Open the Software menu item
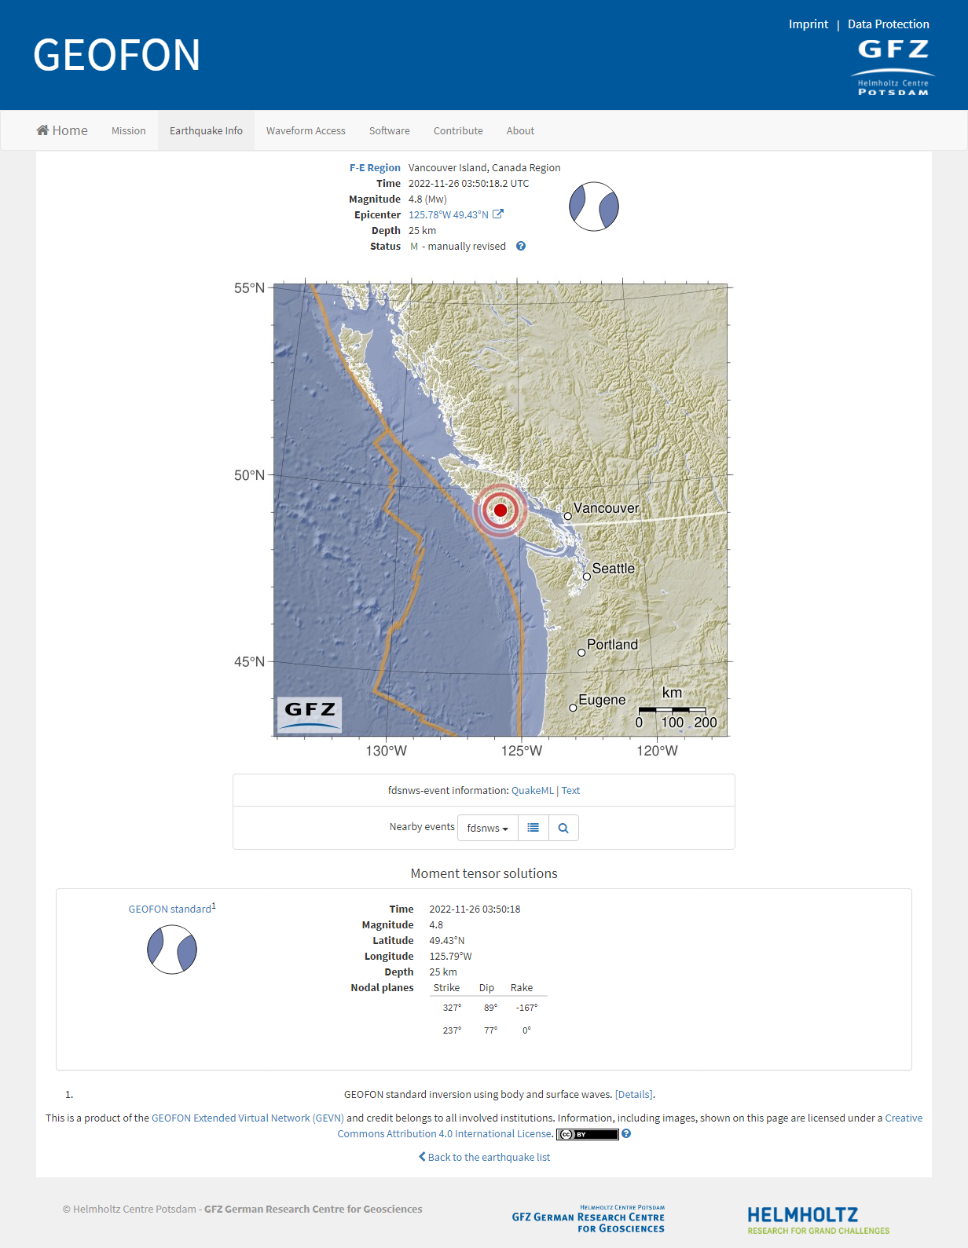Image resolution: width=968 pixels, height=1248 pixels. point(390,130)
